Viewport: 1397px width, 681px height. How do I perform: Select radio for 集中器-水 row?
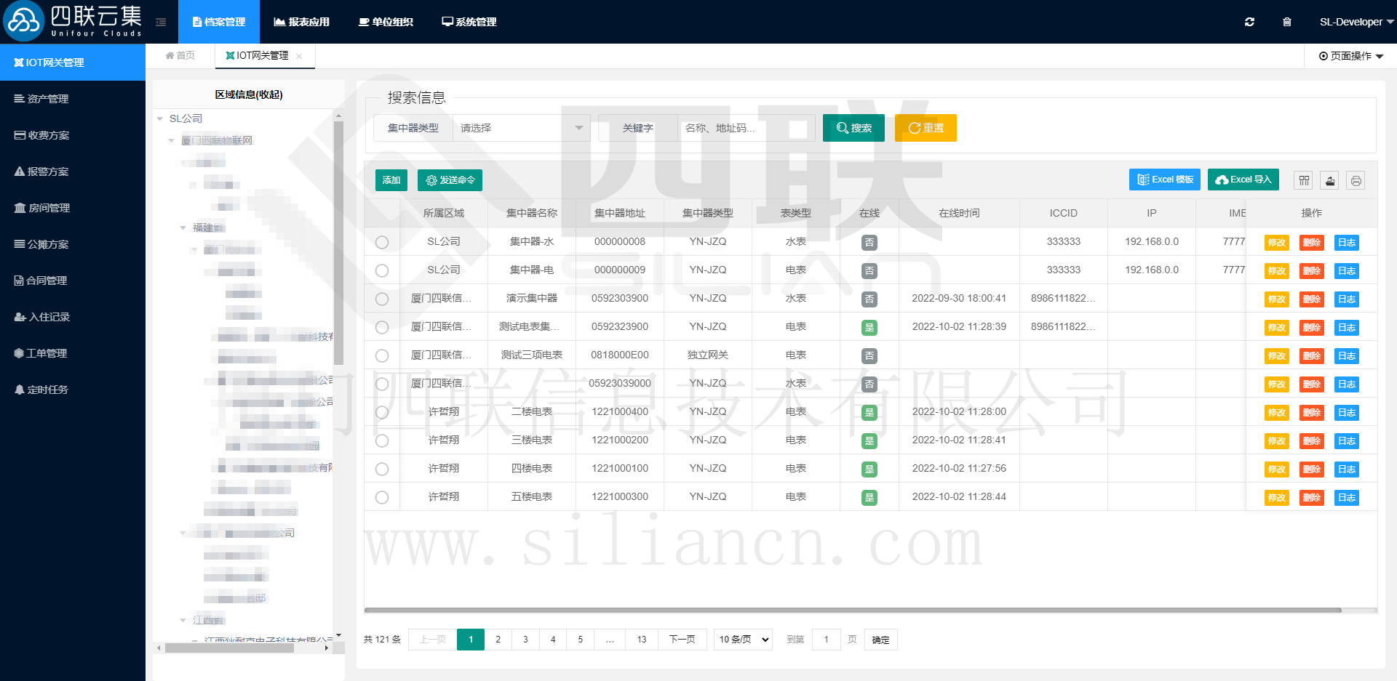coord(382,242)
